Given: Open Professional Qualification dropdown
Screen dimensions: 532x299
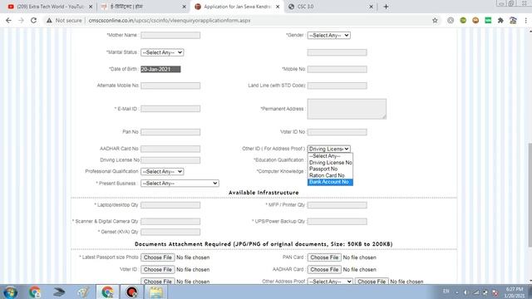Looking at the screenshot, I should coord(162,172).
